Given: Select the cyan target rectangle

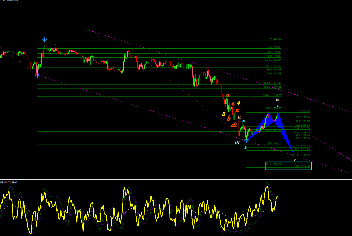Looking at the screenshot, I should click(x=288, y=166).
